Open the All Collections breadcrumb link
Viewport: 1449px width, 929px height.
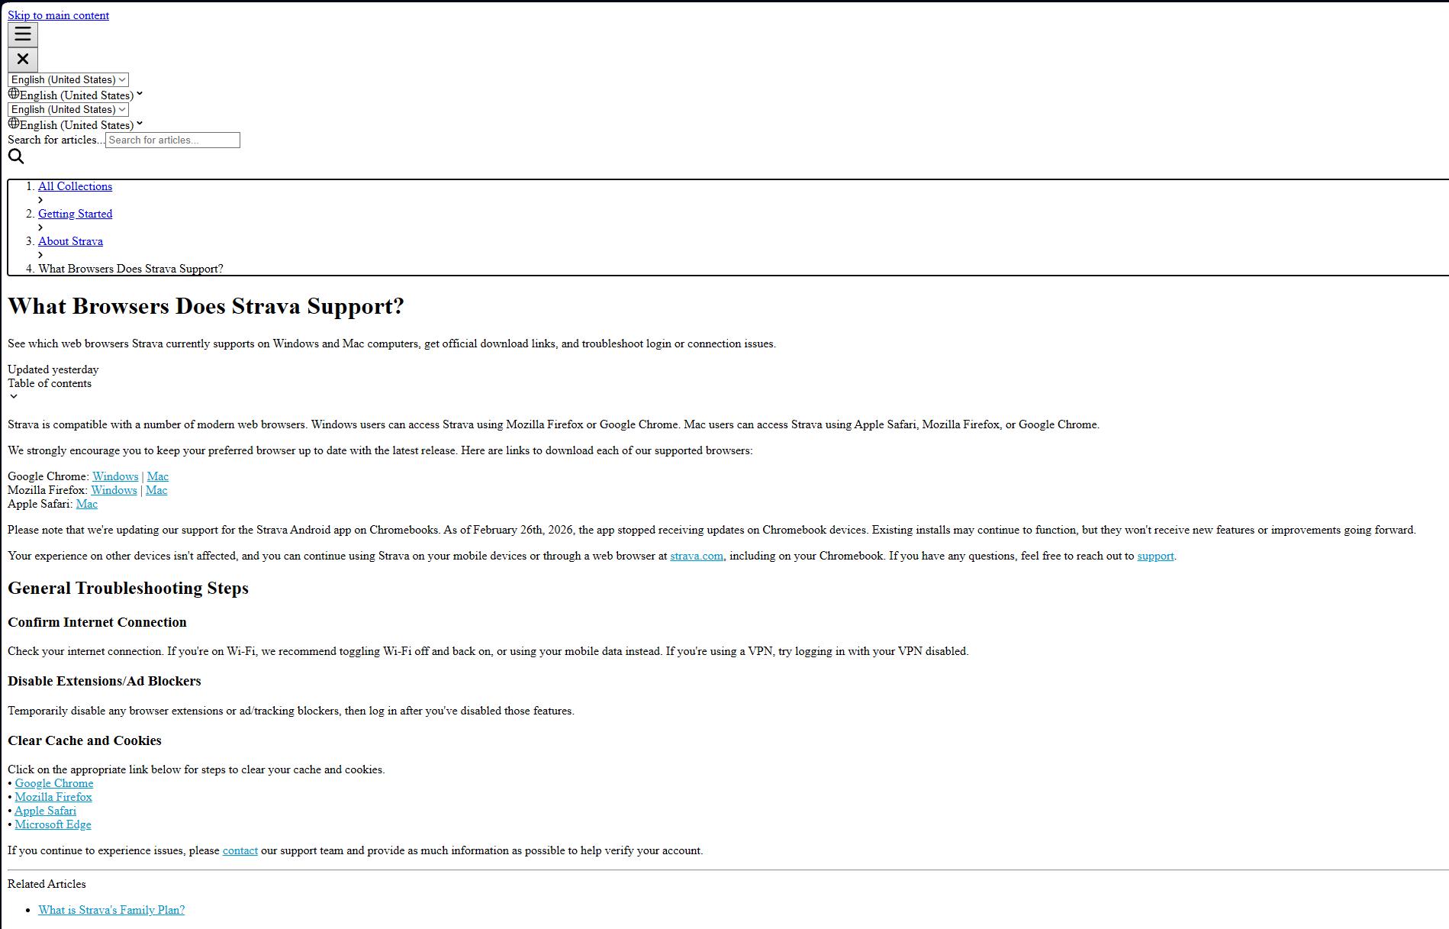click(x=76, y=186)
